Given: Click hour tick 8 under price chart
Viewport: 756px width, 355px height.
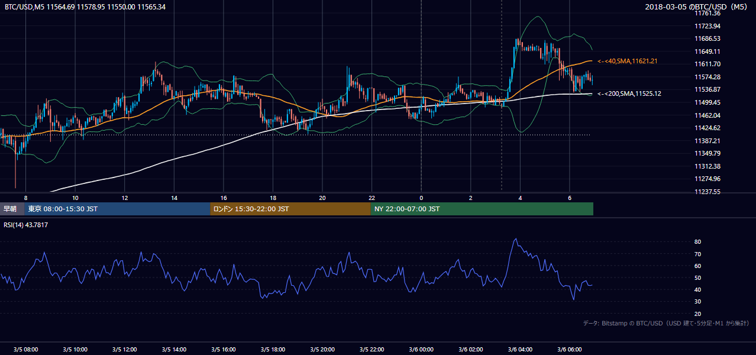Looking at the screenshot, I should 25,198.
